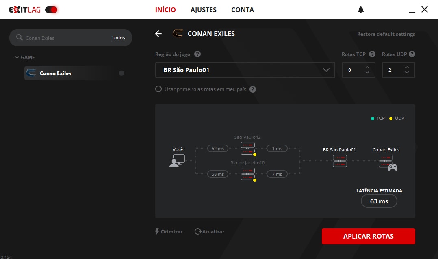This screenshot has width=438, height=259.
Task: Increase the Rotas UDP stepper value
Action: pos(407,67)
